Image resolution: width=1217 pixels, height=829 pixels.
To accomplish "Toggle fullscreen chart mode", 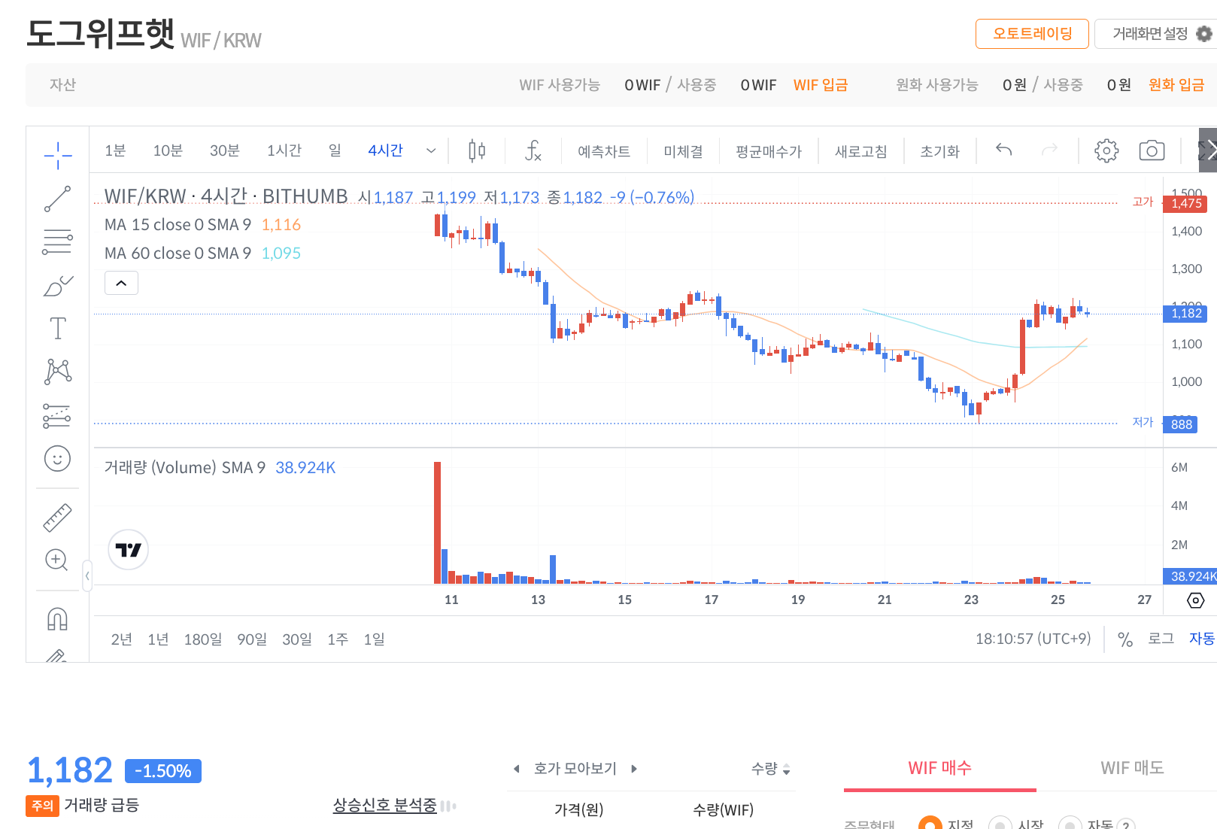I will pos(1207,150).
